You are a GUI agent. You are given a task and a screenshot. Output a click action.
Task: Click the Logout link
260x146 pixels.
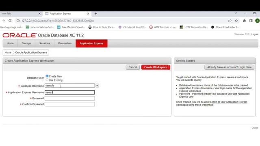[255, 34]
